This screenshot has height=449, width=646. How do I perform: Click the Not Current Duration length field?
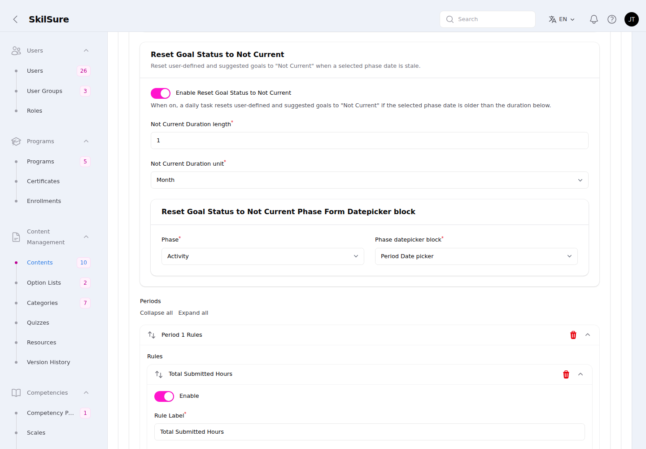coord(370,141)
